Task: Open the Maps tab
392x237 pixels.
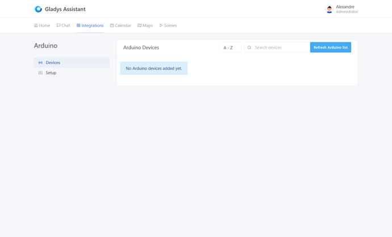Action: click(145, 26)
